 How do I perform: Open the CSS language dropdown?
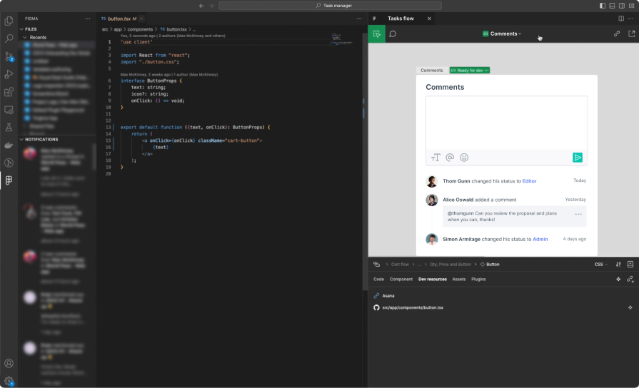click(x=601, y=264)
